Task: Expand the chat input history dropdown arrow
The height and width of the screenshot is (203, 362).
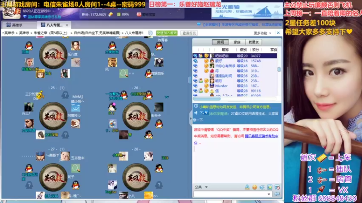Action: (269, 194)
